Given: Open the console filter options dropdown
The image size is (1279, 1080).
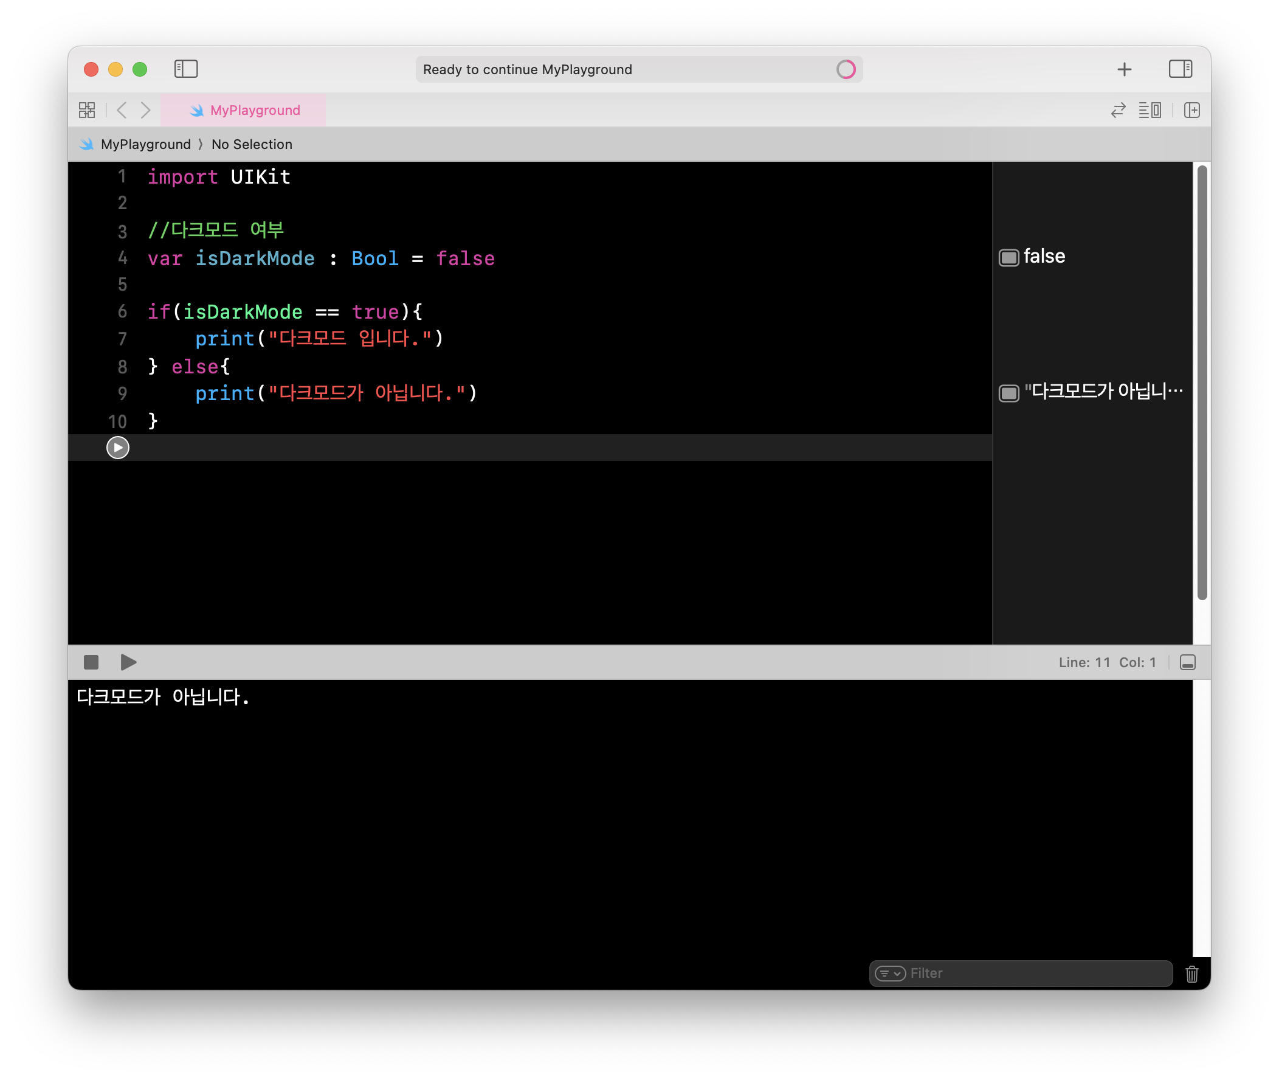Looking at the screenshot, I should click(x=890, y=974).
